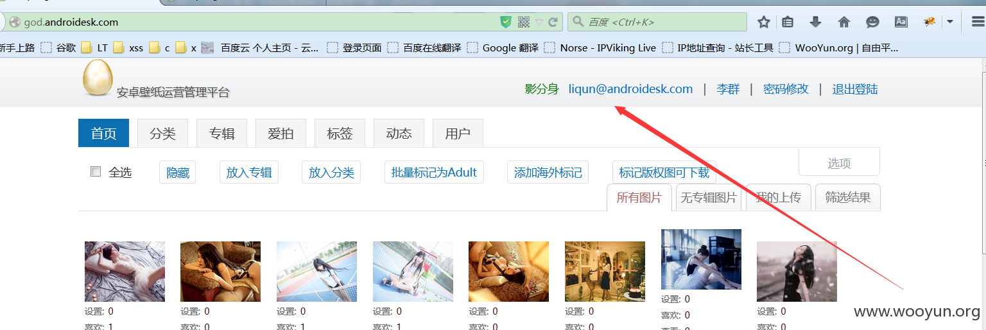Click the 隐藏 button
The height and width of the screenshot is (330, 986).
[x=178, y=172]
